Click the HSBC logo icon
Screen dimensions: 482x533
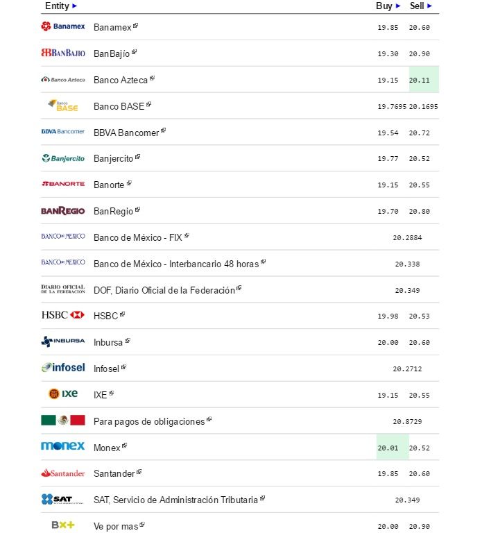[x=63, y=315]
